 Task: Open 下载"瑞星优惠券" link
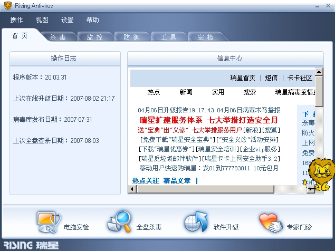pyautogui.click(x=167, y=149)
